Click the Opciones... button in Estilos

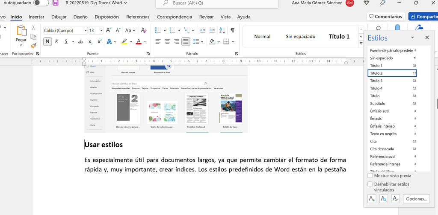click(416, 199)
